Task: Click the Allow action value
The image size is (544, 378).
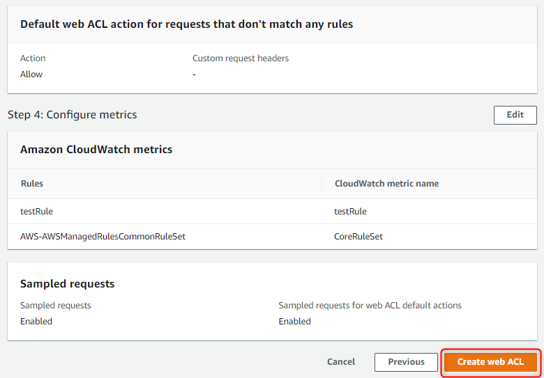Action: 31,74
